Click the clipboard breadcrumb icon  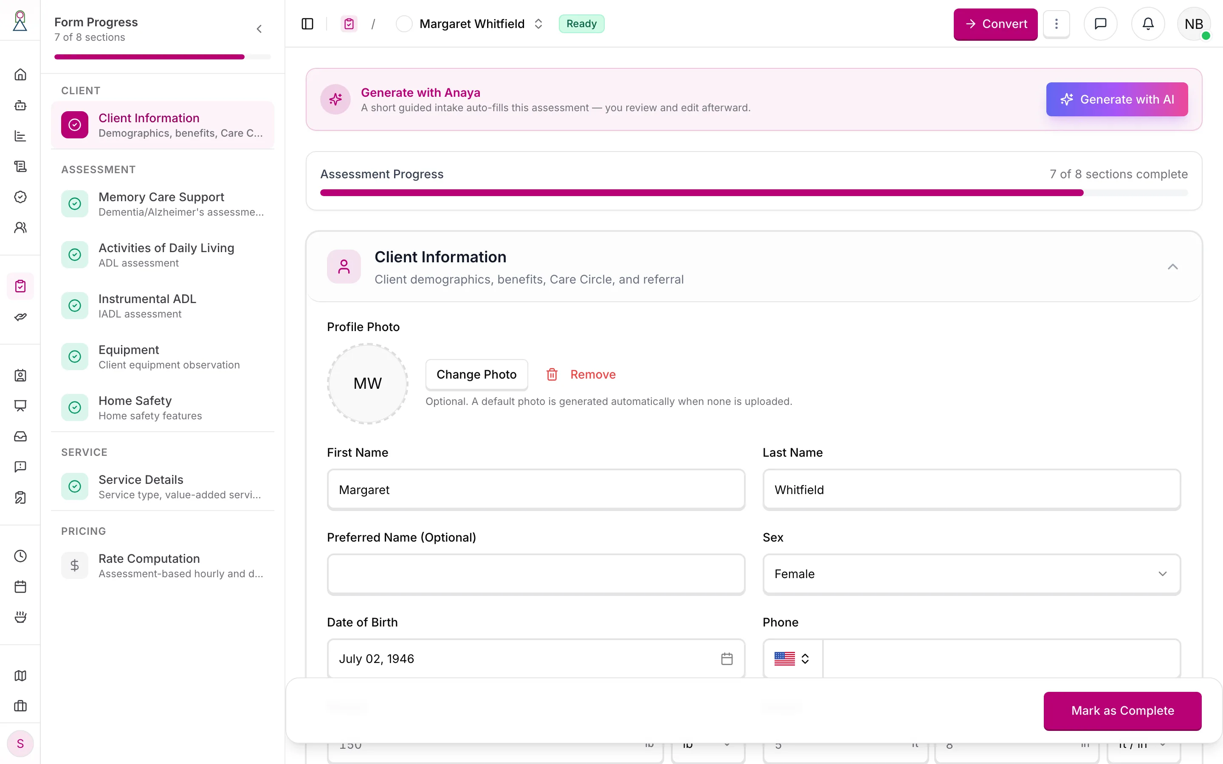(349, 24)
